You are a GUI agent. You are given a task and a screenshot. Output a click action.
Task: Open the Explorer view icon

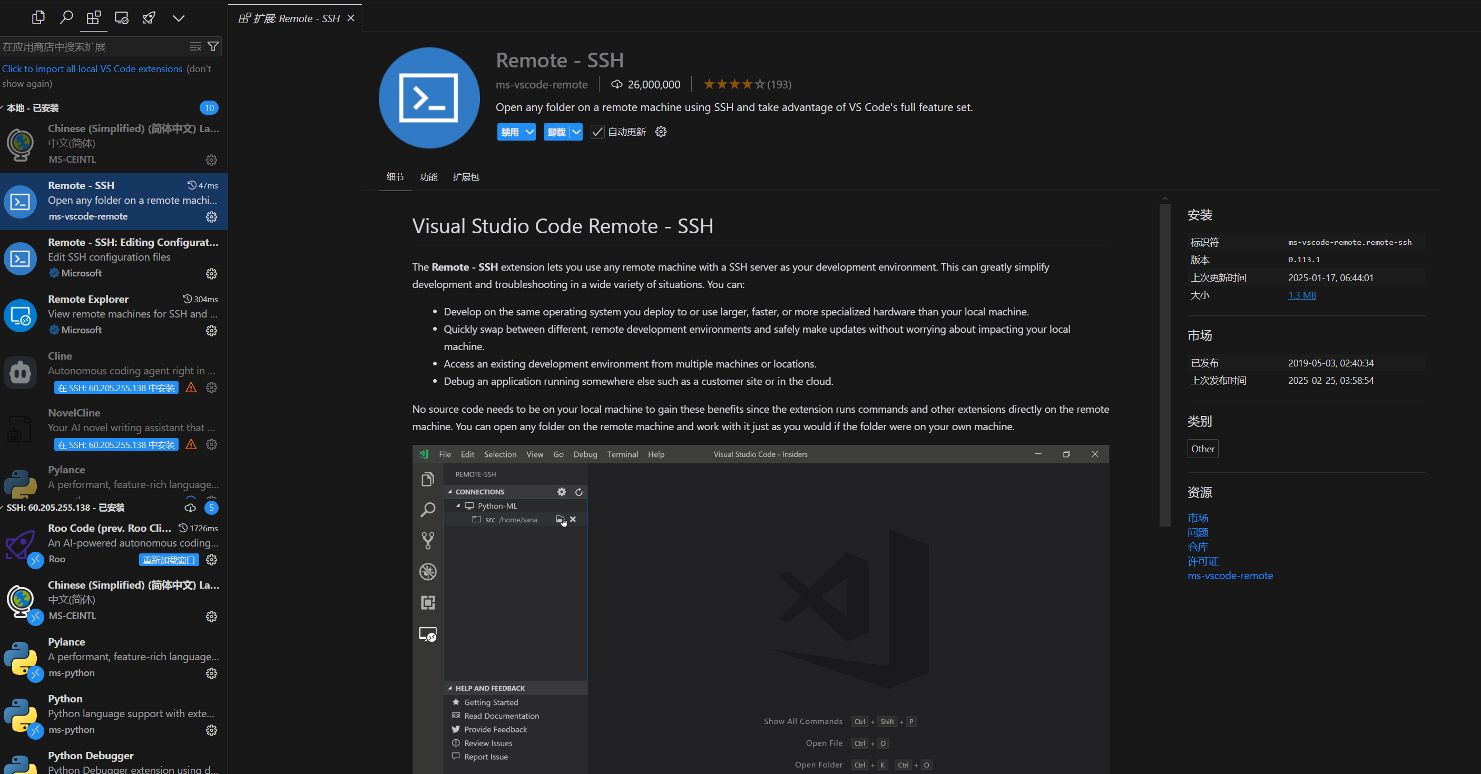click(x=38, y=18)
